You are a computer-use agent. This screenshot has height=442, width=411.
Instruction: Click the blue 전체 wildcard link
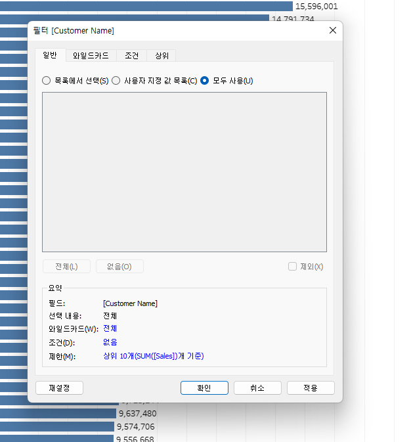pos(110,328)
